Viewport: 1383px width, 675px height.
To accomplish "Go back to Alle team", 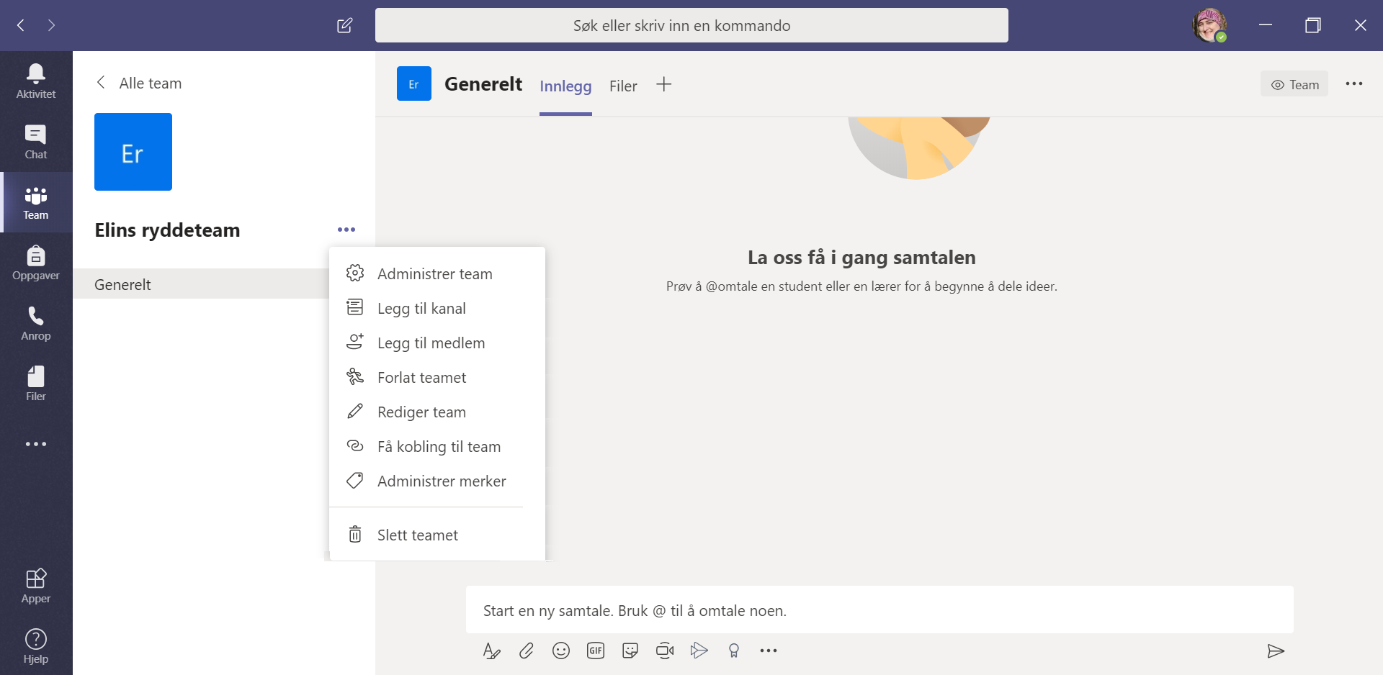I will pos(139,83).
